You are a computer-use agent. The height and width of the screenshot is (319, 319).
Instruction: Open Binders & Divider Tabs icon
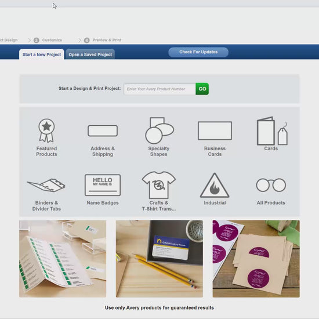(x=46, y=185)
